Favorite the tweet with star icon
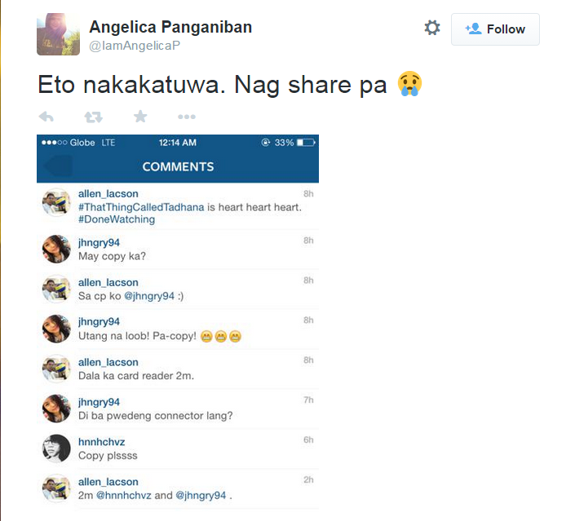Viewport: 575px width, 521px height. point(140,117)
